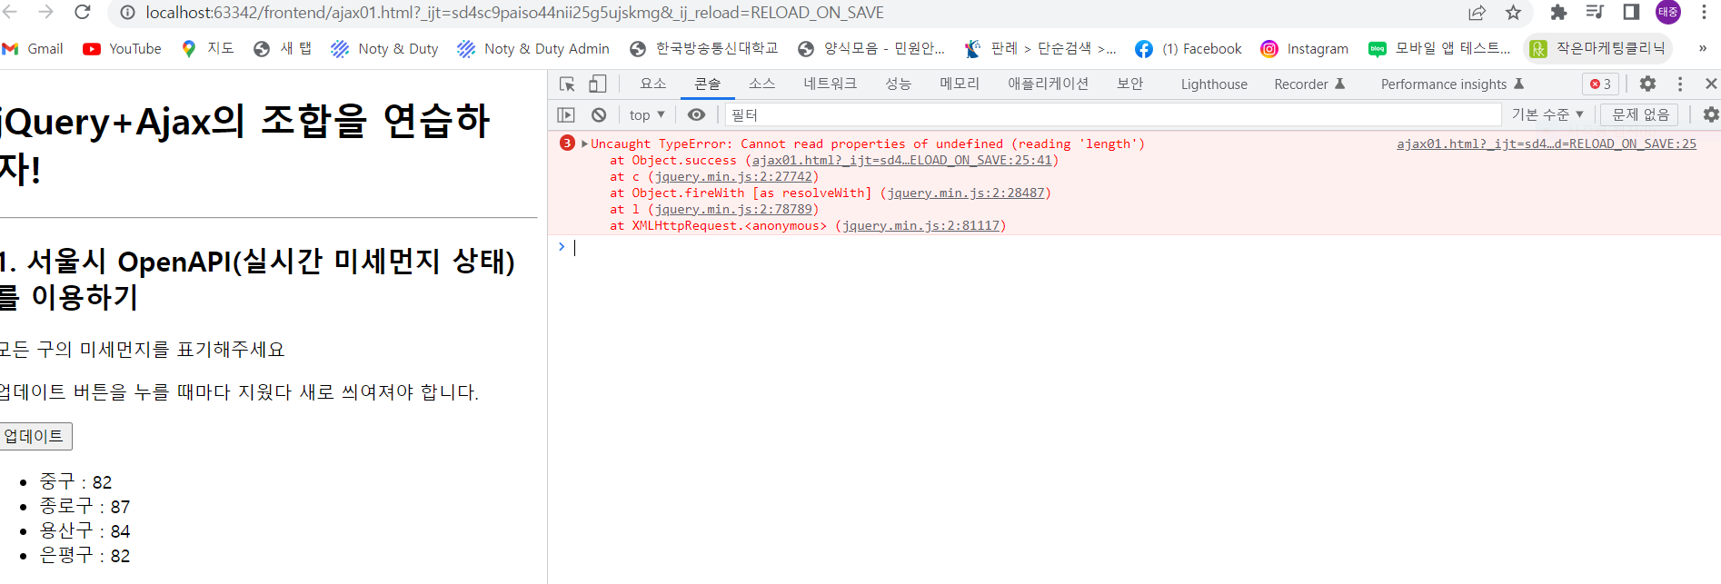The image size is (1721, 584).
Task: Open the DevTools three-dot customize menu
Action: (1680, 84)
